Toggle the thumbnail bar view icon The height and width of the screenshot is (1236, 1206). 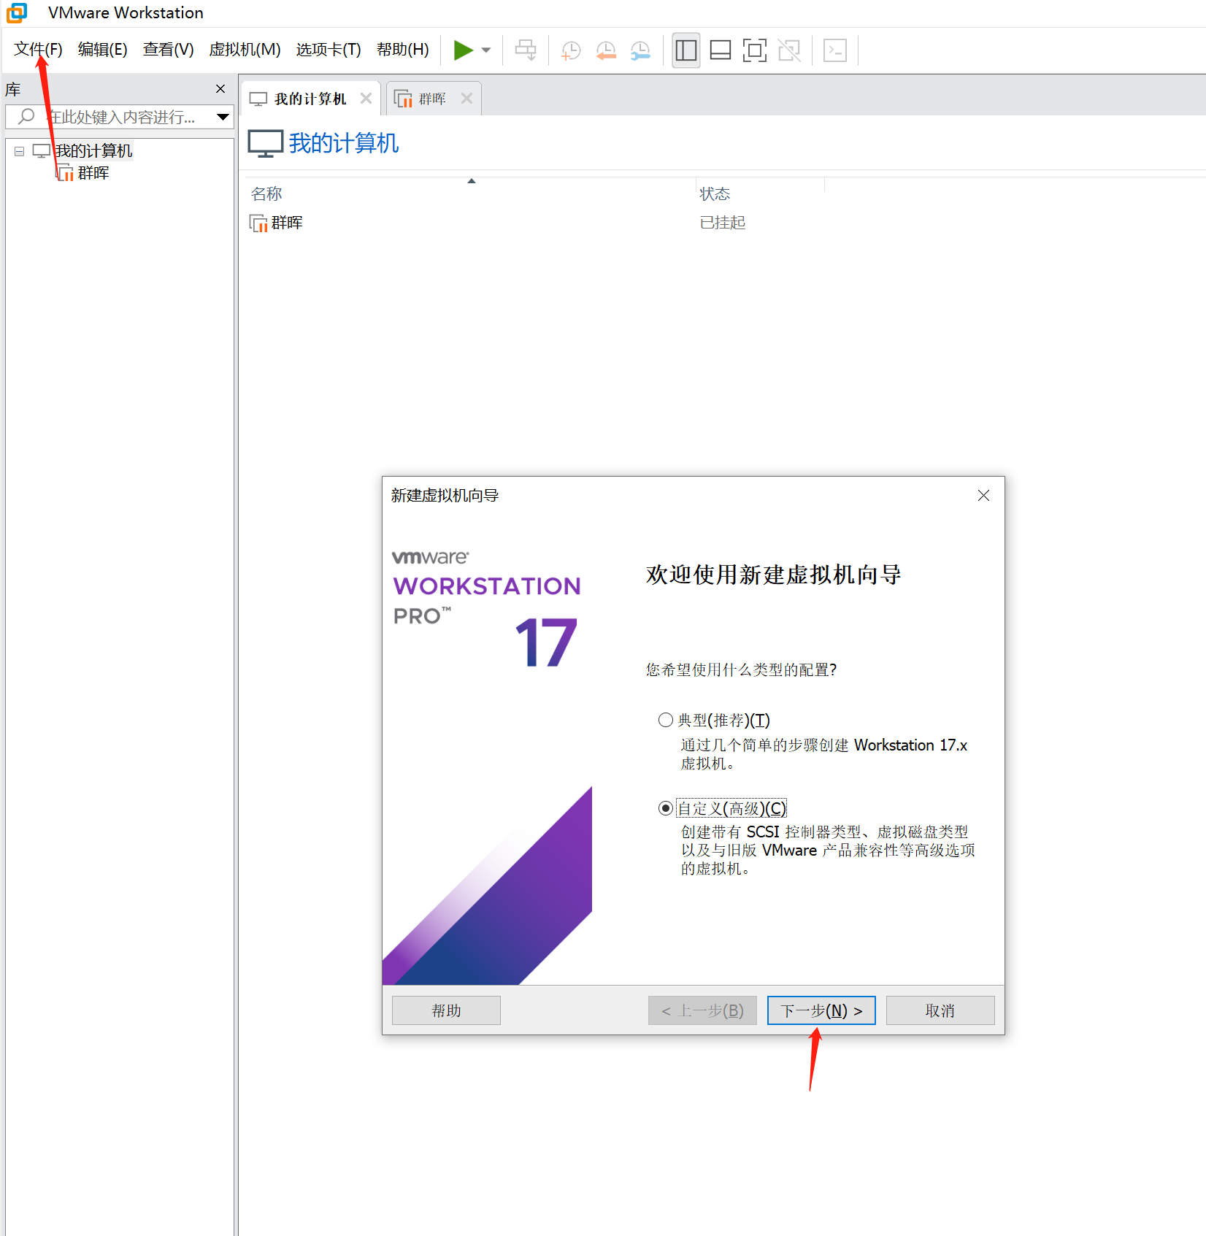pos(721,50)
